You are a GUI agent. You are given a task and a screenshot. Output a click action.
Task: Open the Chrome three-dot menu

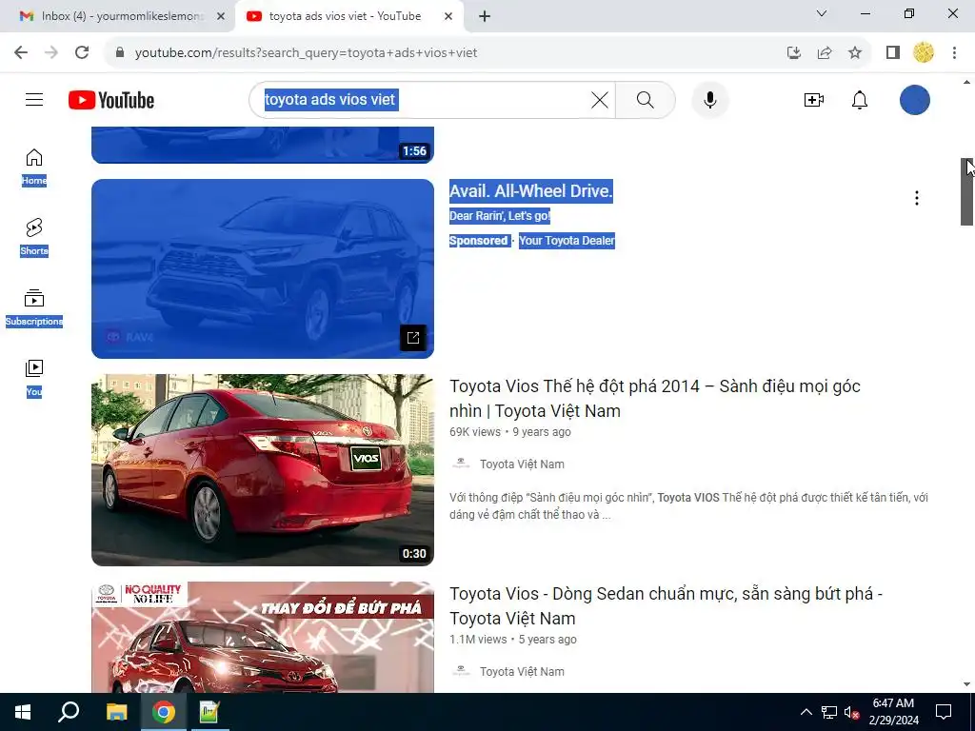coord(954,53)
